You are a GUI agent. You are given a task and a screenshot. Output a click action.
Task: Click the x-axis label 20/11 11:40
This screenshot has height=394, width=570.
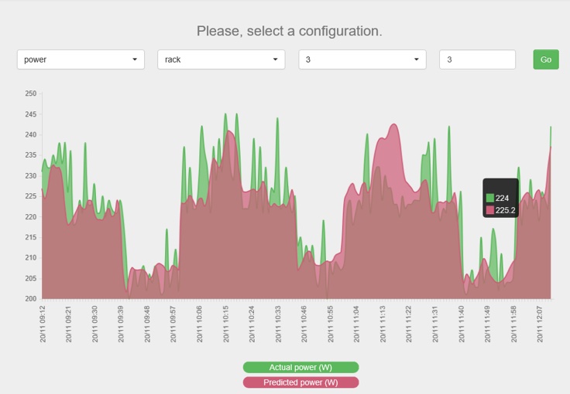[x=462, y=324]
